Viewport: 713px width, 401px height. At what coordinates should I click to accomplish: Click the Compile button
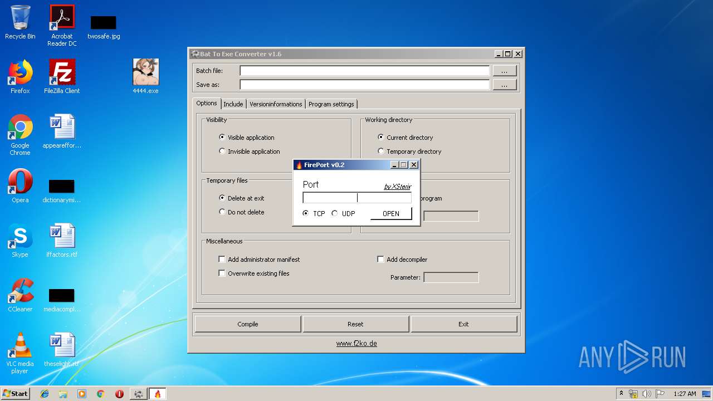pos(248,324)
